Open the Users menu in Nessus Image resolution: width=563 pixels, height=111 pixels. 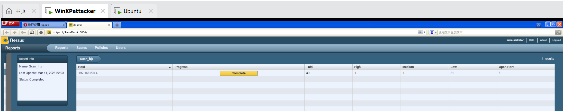pos(121,48)
